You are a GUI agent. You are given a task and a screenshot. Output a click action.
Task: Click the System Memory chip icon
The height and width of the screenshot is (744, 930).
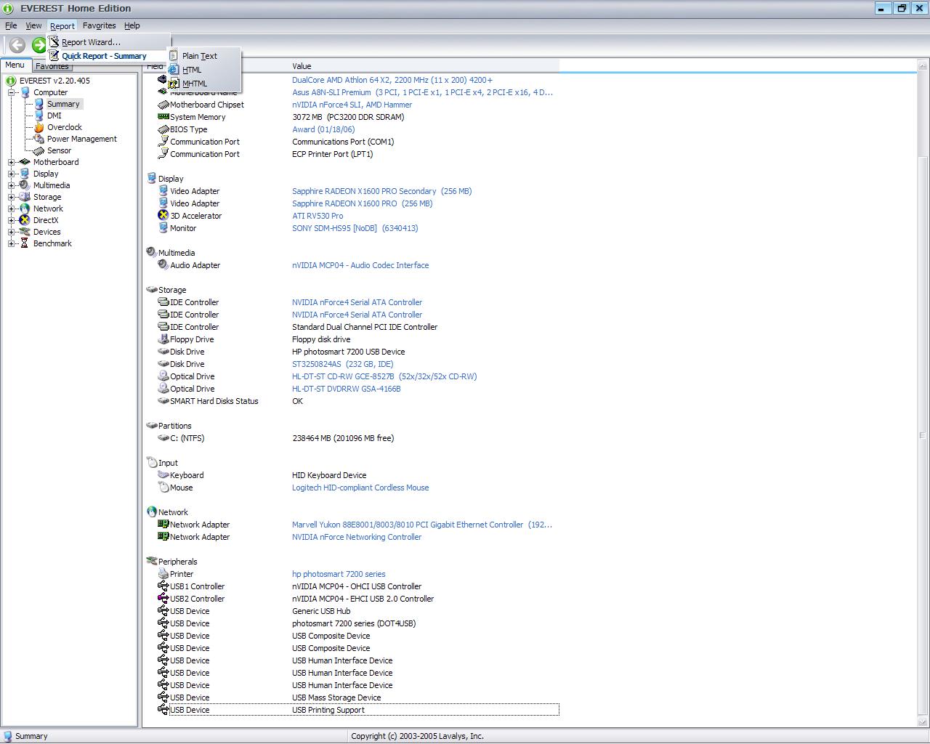(163, 117)
